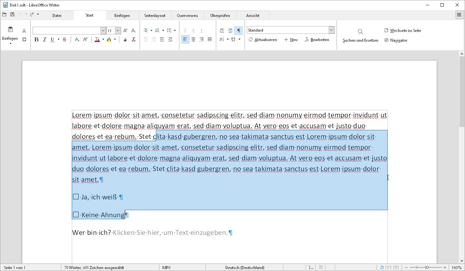This screenshot has width=465, height=271.
Task: Click the increase paragraph spacing icon
Action: (x=162, y=39)
